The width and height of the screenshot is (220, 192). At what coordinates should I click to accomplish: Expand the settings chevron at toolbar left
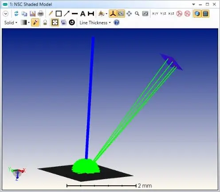pos(6,14)
